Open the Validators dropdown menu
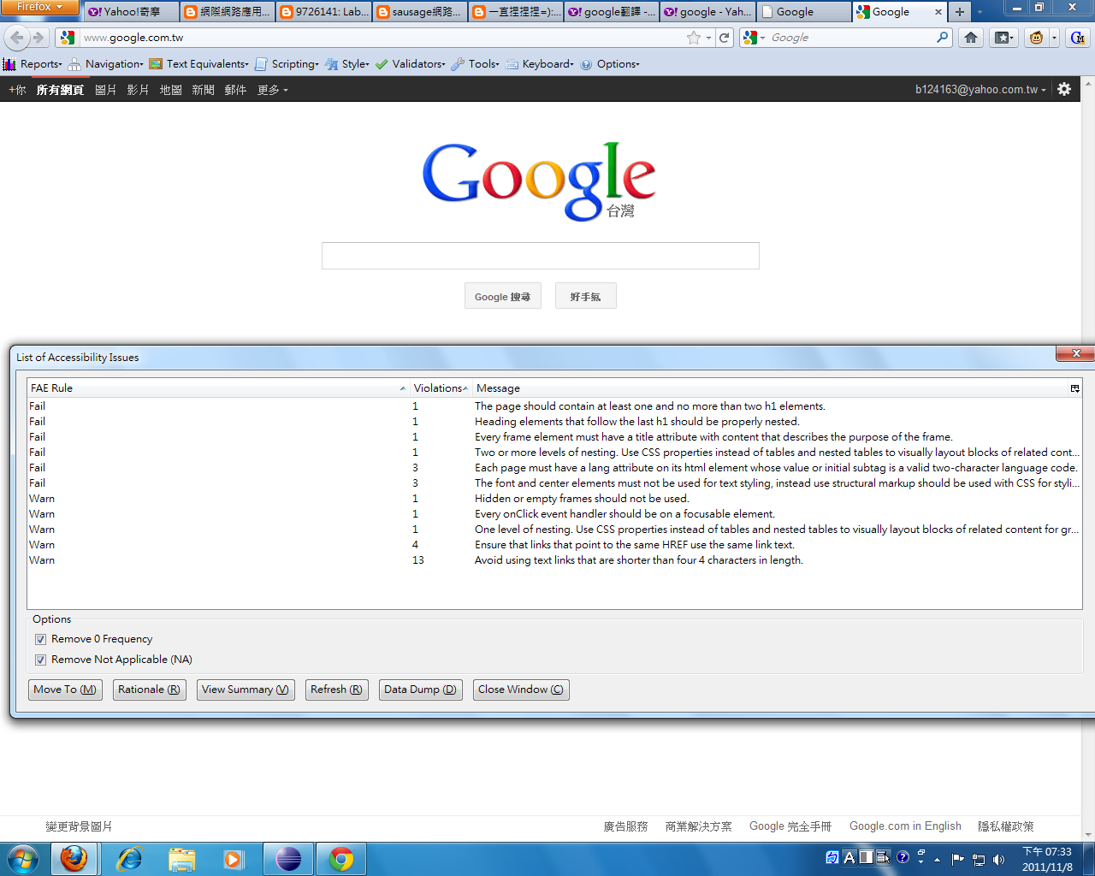This screenshot has height=876, width=1095. coord(411,64)
